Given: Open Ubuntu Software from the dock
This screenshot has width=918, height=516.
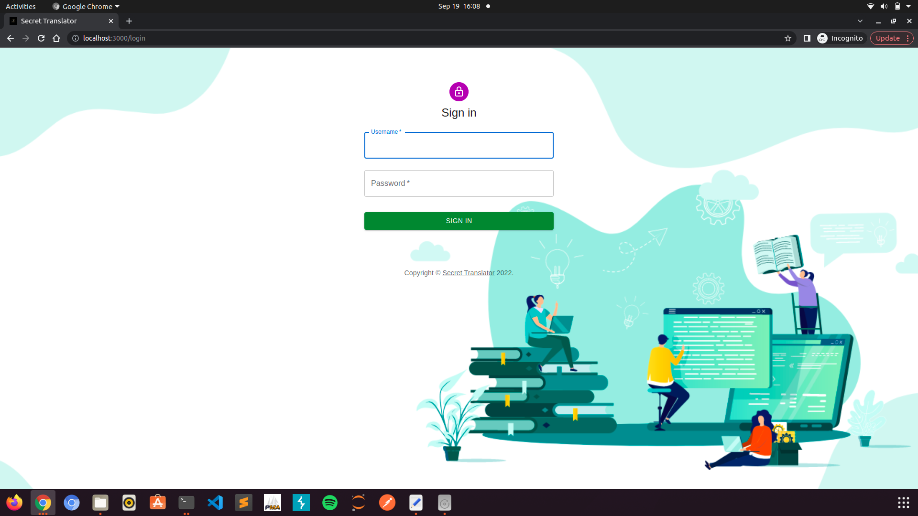Looking at the screenshot, I should pyautogui.click(x=158, y=503).
